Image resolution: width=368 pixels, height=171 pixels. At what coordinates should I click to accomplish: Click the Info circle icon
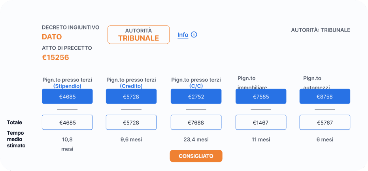point(194,35)
